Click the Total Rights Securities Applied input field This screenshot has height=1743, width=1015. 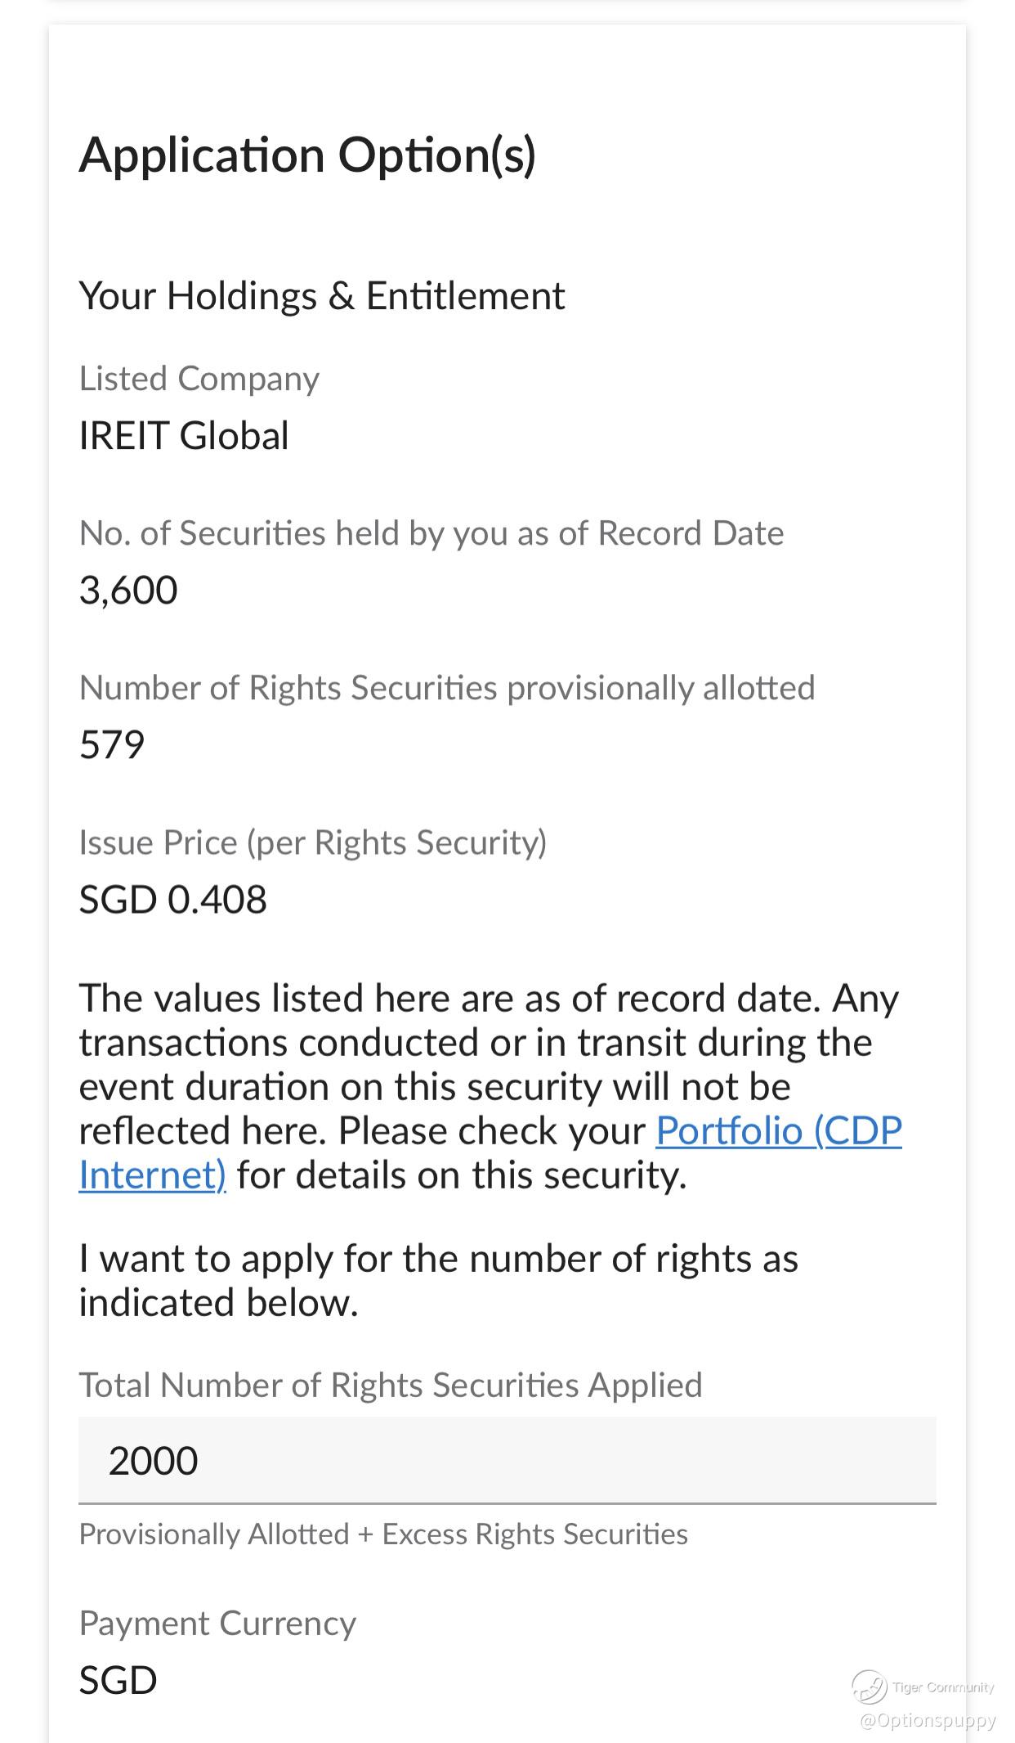click(507, 1460)
